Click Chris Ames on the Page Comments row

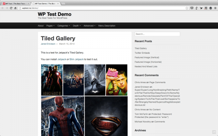pos(140,82)
